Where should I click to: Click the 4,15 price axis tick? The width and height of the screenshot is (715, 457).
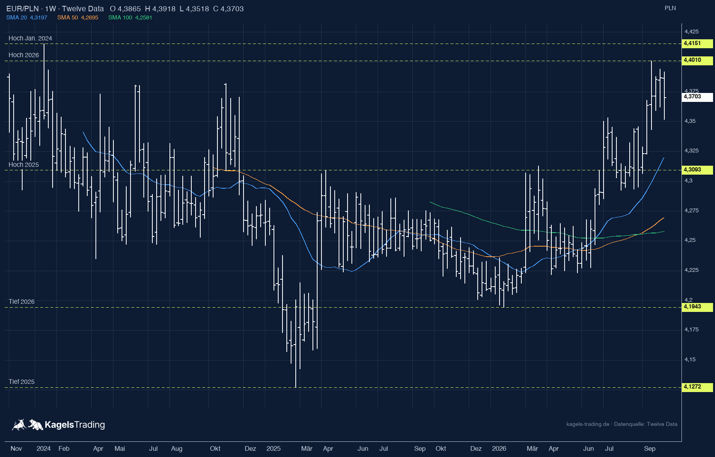[x=690, y=359]
